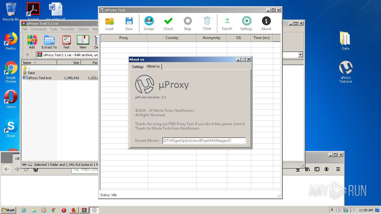Open Windows Media Player from taskbar
This screenshot has width=381, height=214.
pos(44,210)
